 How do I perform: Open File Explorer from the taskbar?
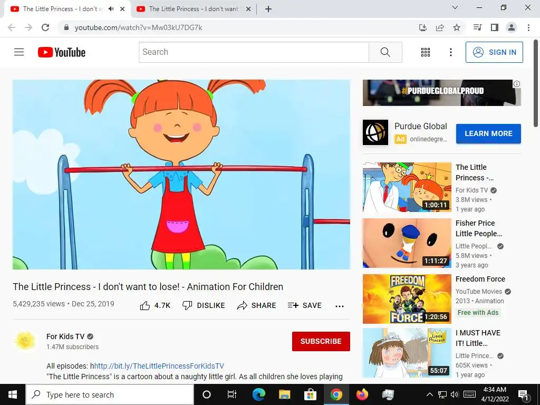coord(284,394)
